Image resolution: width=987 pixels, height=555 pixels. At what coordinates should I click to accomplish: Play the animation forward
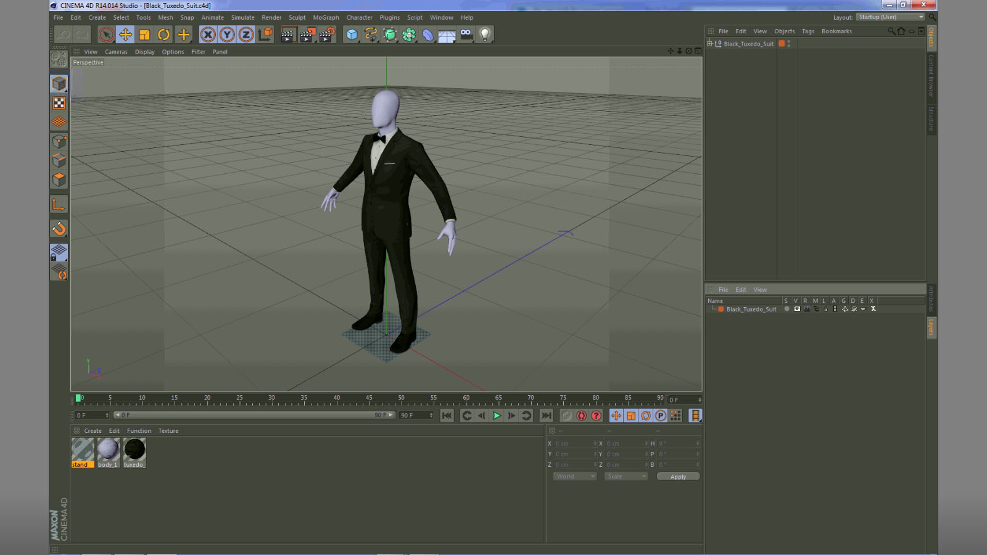[x=497, y=416]
